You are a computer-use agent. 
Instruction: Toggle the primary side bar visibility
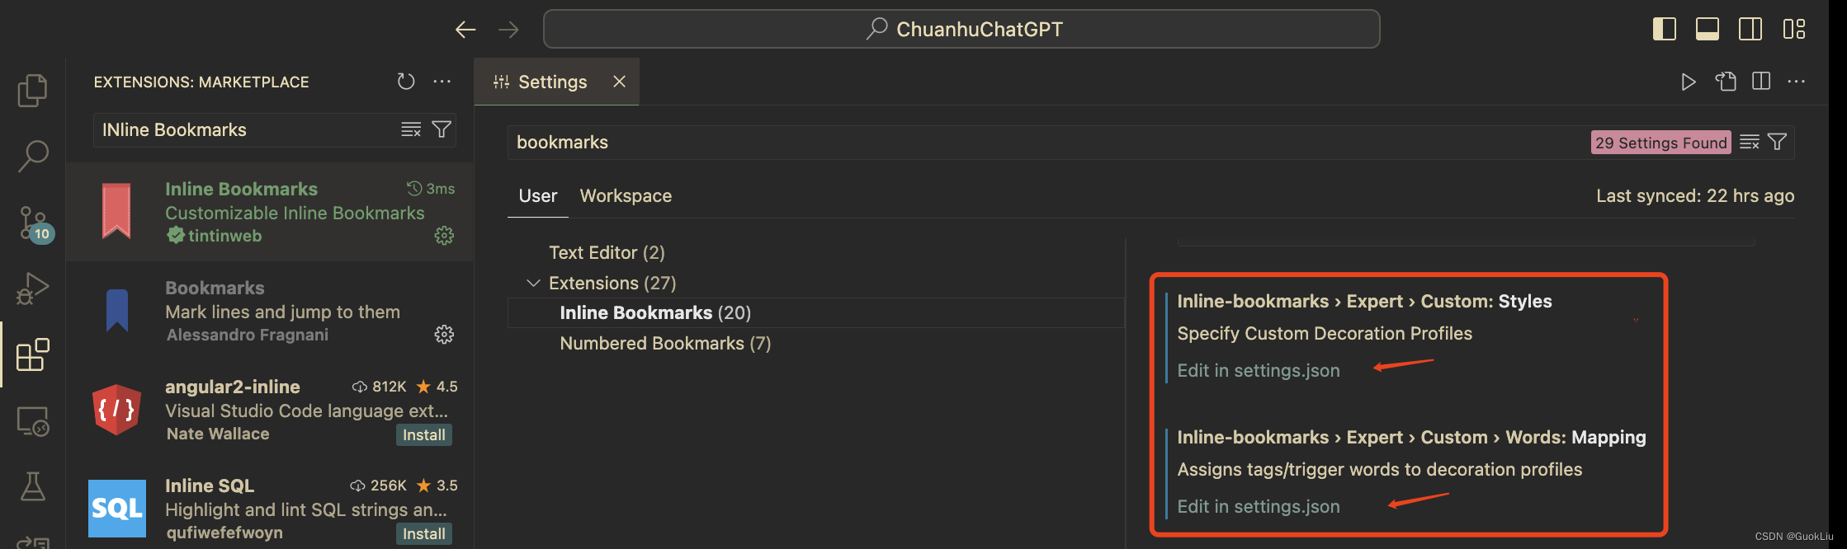pyautogui.click(x=1664, y=28)
